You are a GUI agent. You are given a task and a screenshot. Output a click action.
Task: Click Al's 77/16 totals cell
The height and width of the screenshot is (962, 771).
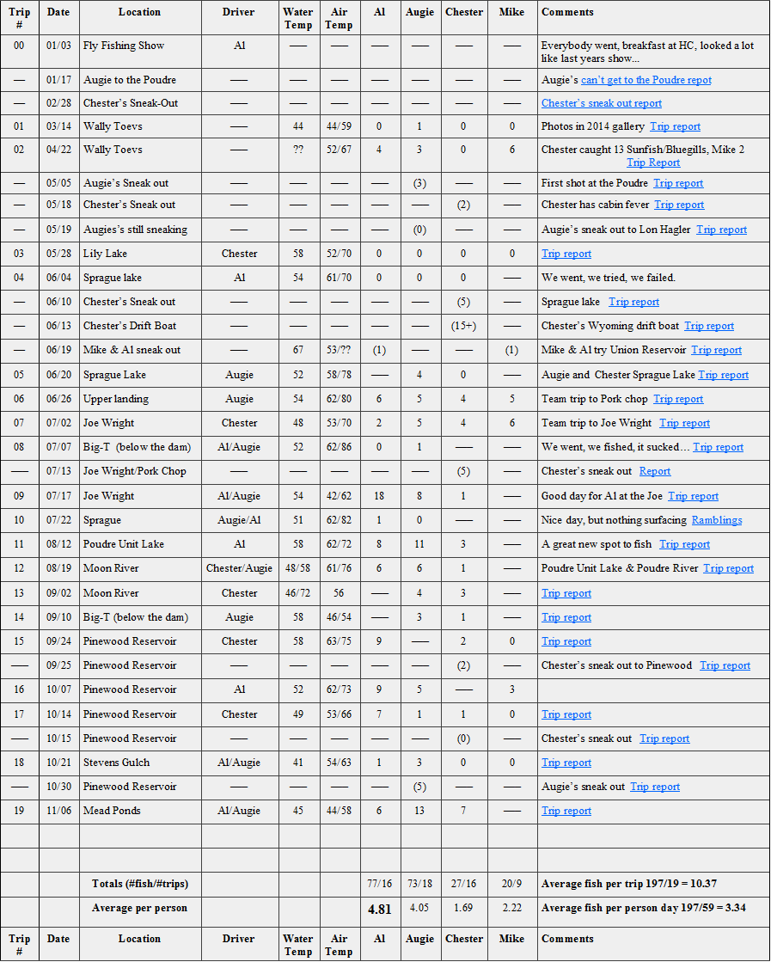pyautogui.click(x=379, y=884)
